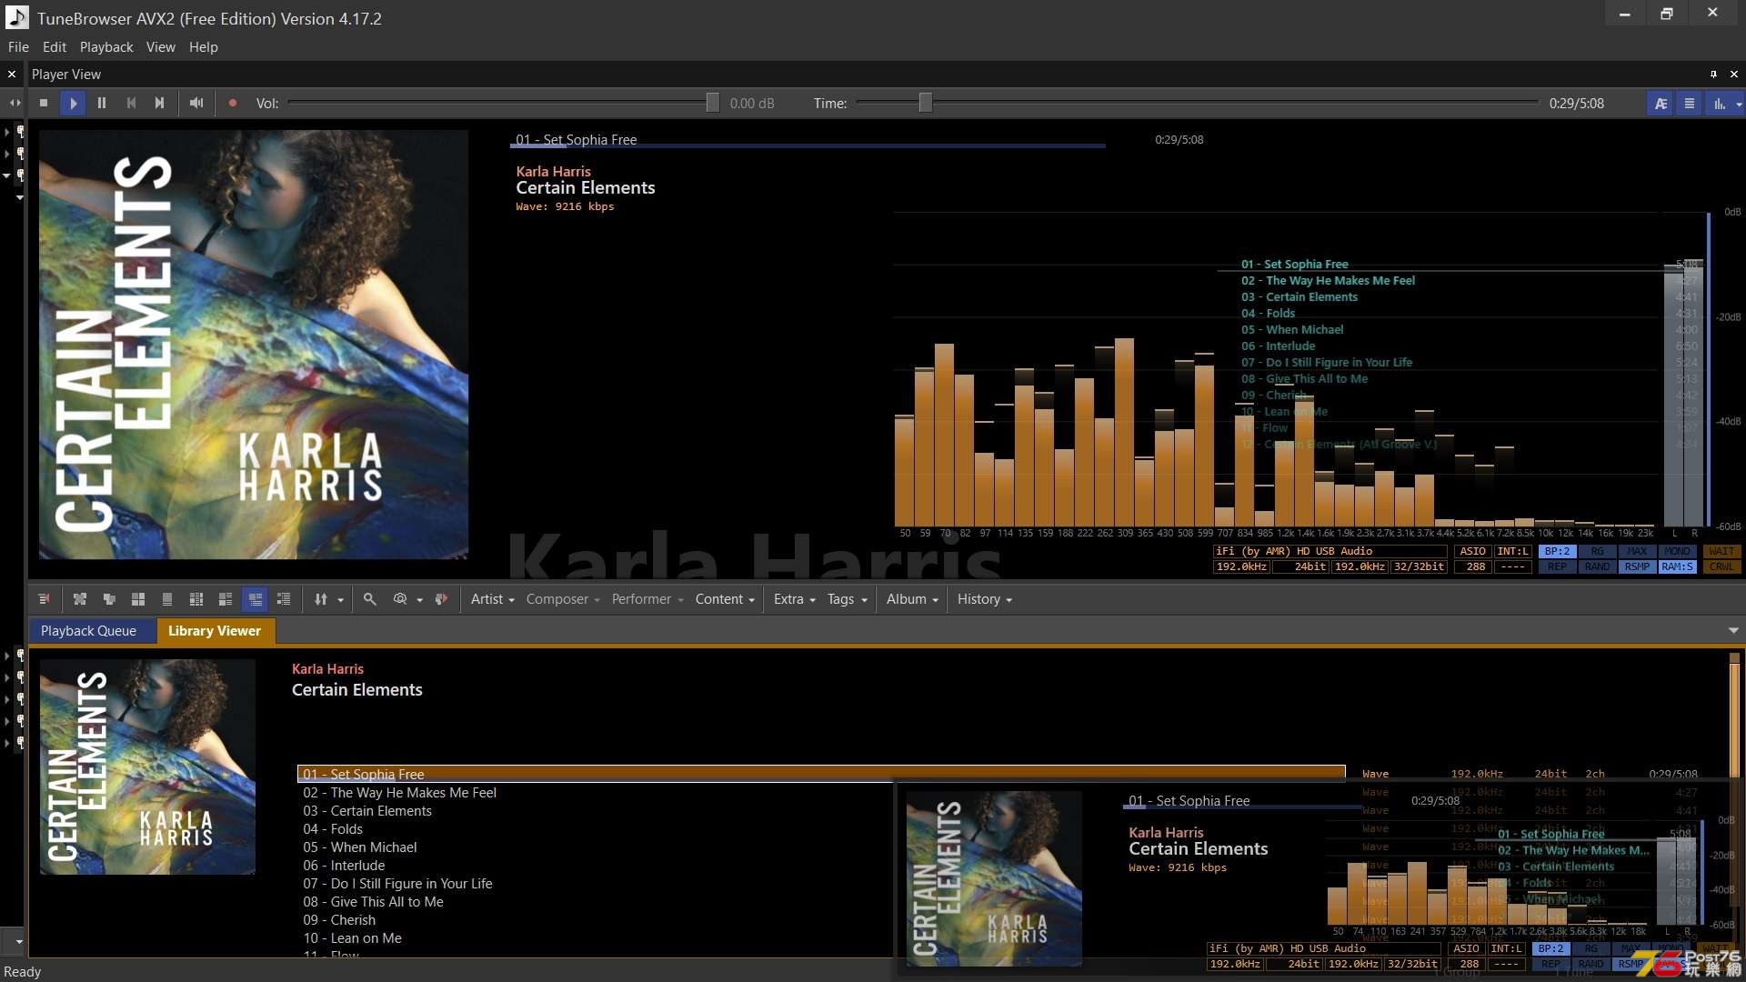Image resolution: width=1746 pixels, height=982 pixels.
Task: Stop playback with the stop button
Action: point(43,104)
